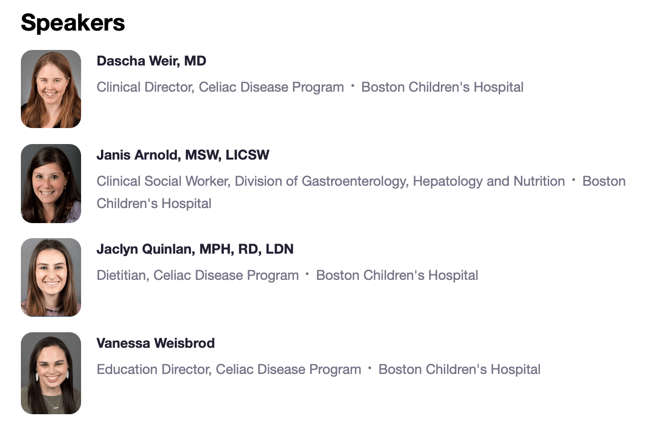Click the Speakers section heading
Screen dimensions: 671x421
pyautogui.click(x=73, y=22)
